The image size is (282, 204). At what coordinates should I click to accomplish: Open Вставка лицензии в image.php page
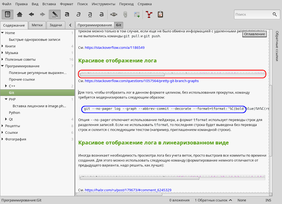pos(39,106)
